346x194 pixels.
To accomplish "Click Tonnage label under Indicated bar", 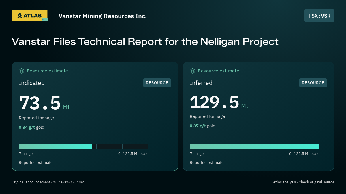I will click(x=26, y=154).
